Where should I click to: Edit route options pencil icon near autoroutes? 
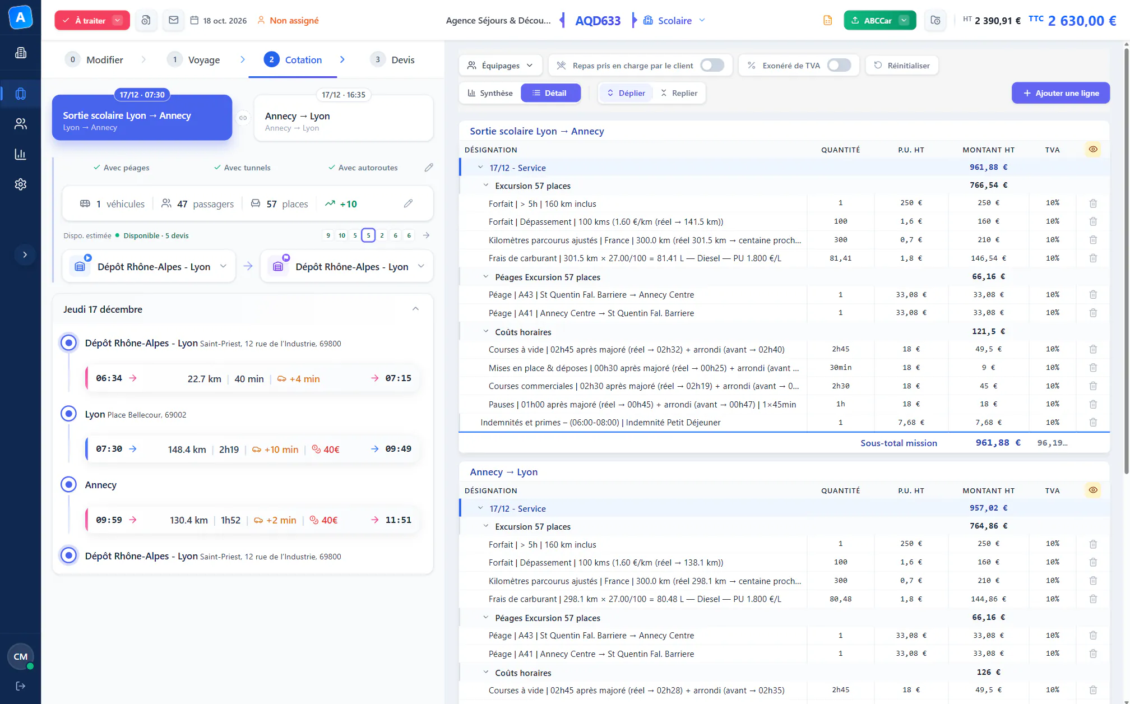(429, 168)
